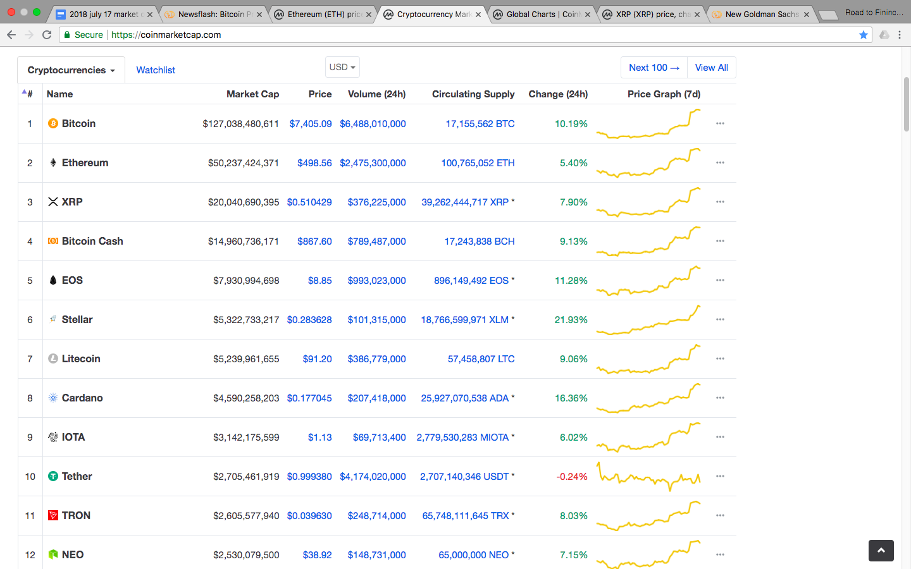Open the EOS row options ellipsis
Viewport: 911px width, 569px height.
coord(720,280)
